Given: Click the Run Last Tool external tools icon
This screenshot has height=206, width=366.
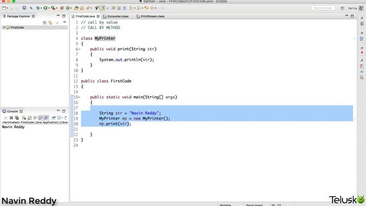Looking at the screenshot, I should click(x=53, y=8).
